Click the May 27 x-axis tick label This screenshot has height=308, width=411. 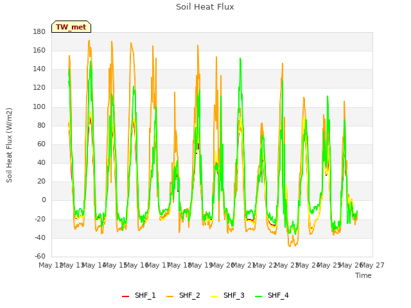pos(372,265)
